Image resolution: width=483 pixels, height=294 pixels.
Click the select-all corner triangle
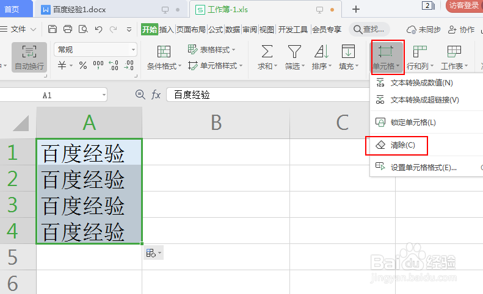[21, 123]
